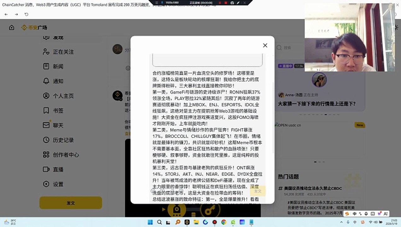Viewport: 401px width, 227px height.
Task: Click inside the post text in the dialog
Action: 207,136
